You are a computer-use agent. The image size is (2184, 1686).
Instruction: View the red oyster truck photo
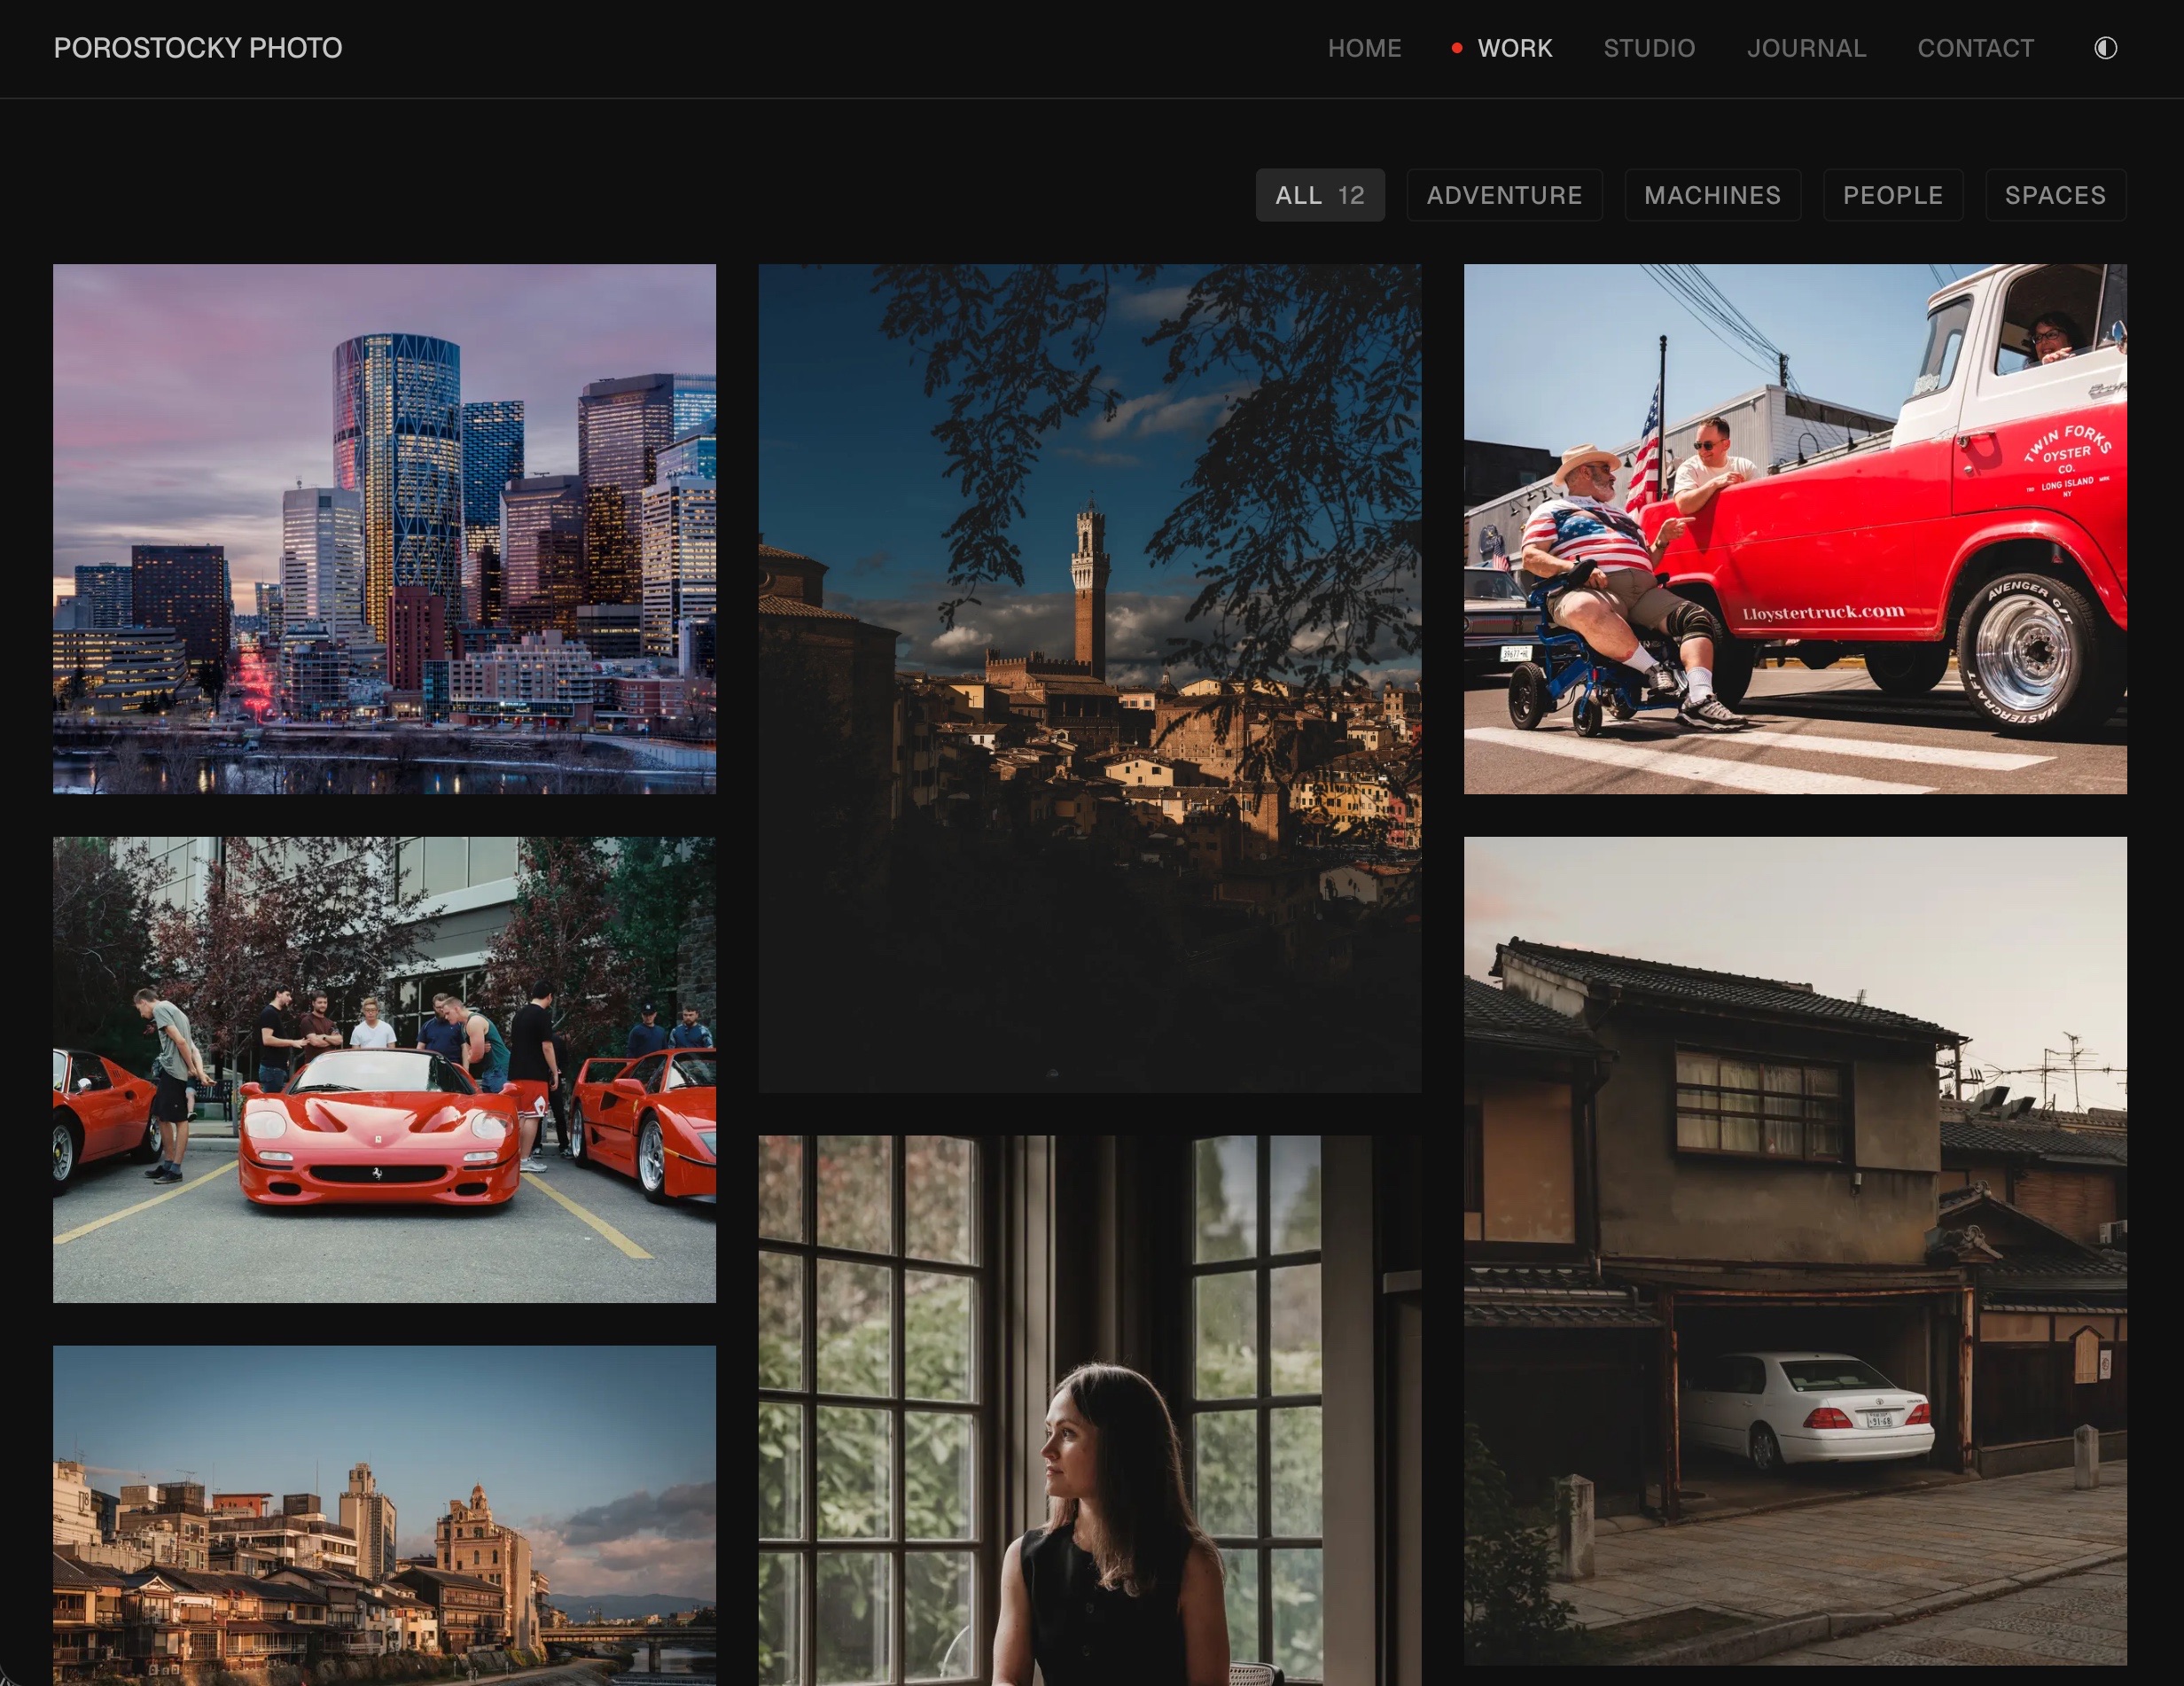[x=1794, y=528]
